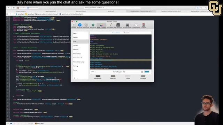This screenshot has height=125, width=223.
Task: Open Spice Rack scheme selector in toolbar
Action: [22, 8]
